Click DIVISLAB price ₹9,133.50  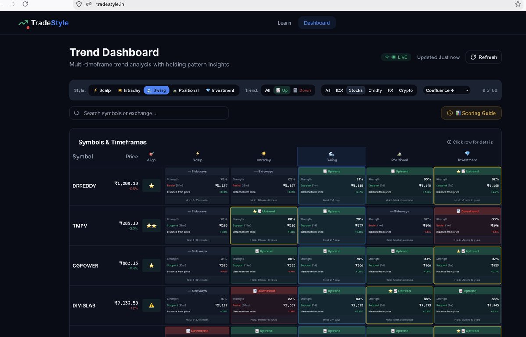point(126,303)
